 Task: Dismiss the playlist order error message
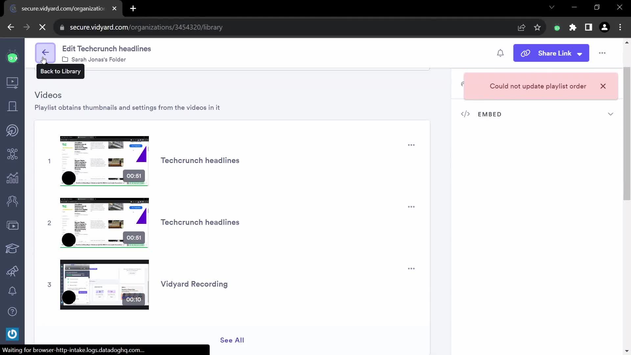(x=603, y=86)
